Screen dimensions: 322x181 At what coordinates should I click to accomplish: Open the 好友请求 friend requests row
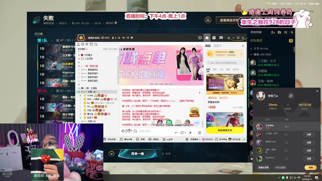point(271,40)
